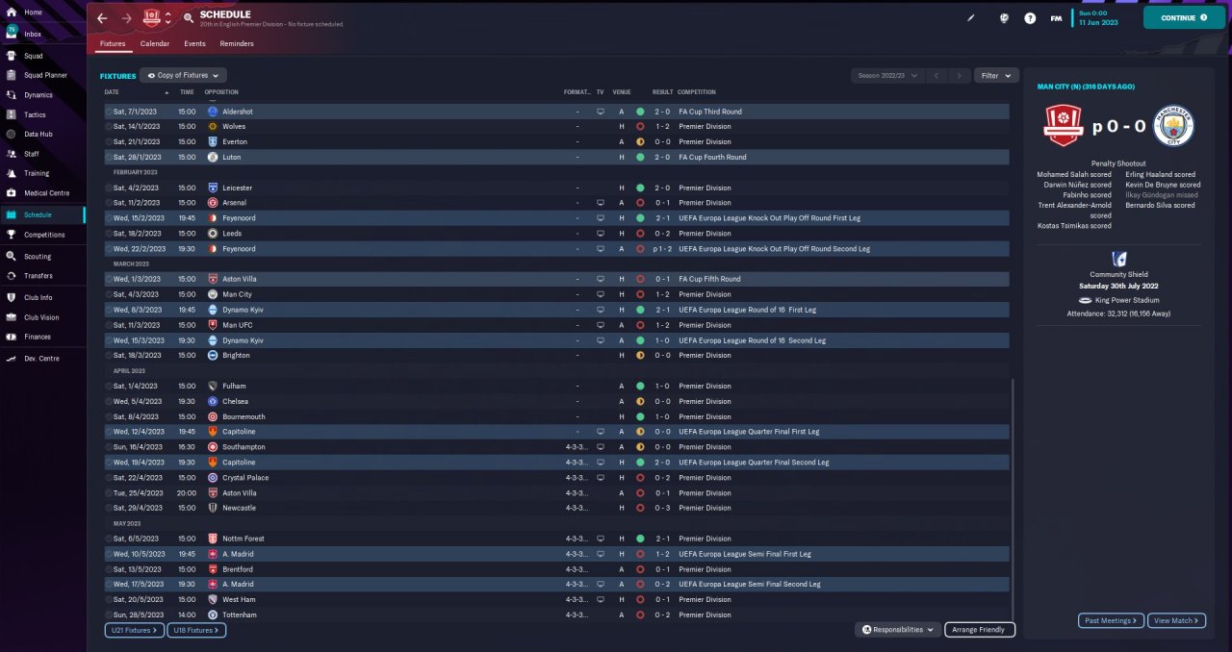Open Scouting from the sidebar
Screen dimensions: 1232x652
pyautogui.click(x=38, y=257)
